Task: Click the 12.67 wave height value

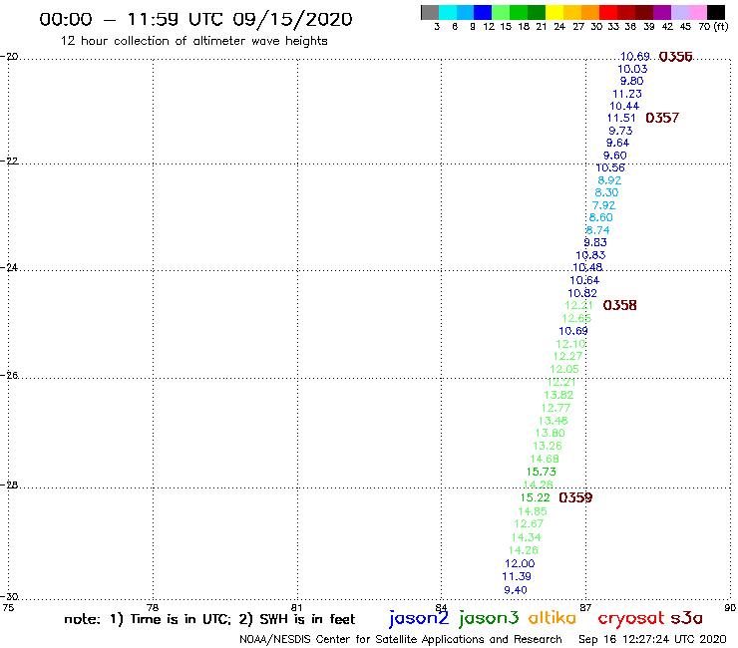Action: pos(529,523)
